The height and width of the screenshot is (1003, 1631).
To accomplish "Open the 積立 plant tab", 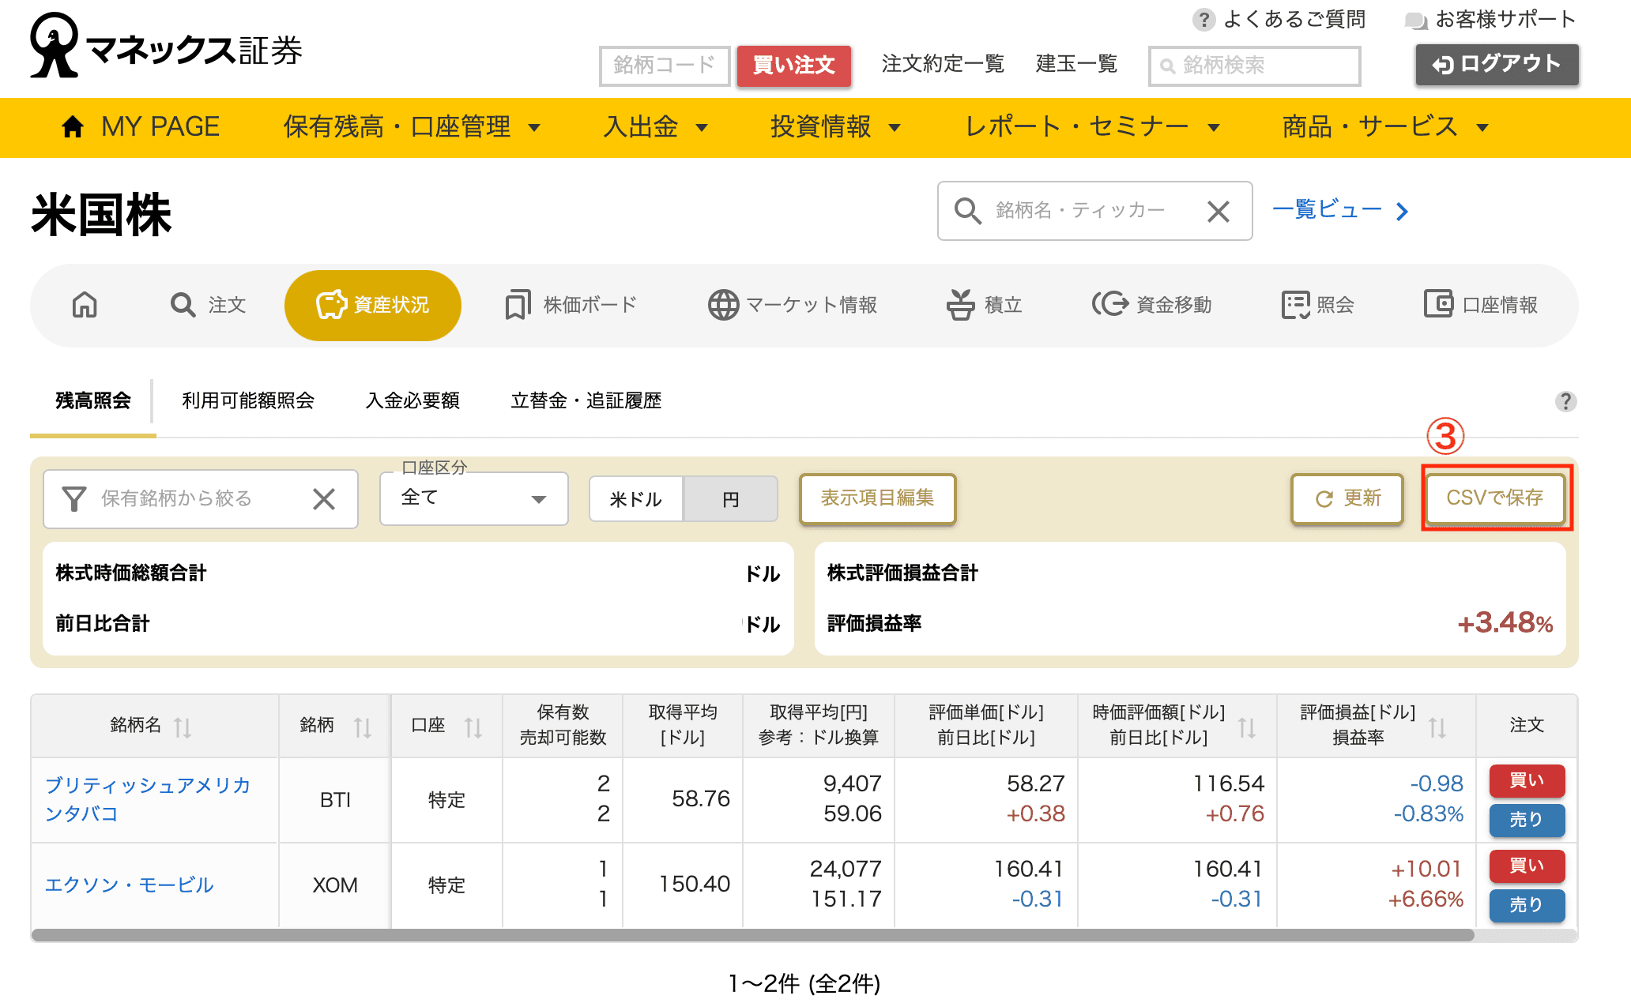I will (x=985, y=305).
